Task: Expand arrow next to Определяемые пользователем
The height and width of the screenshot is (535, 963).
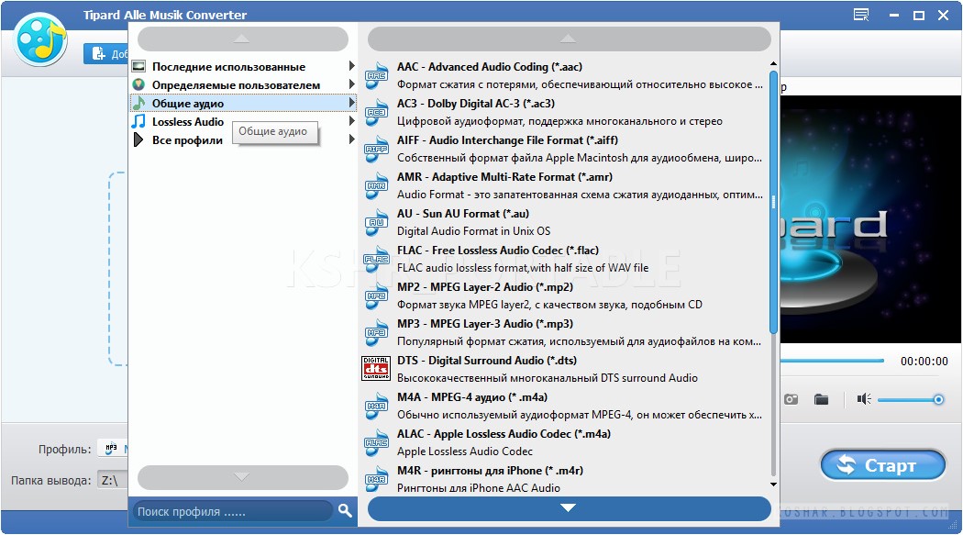Action: pyautogui.click(x=351, y=84)
